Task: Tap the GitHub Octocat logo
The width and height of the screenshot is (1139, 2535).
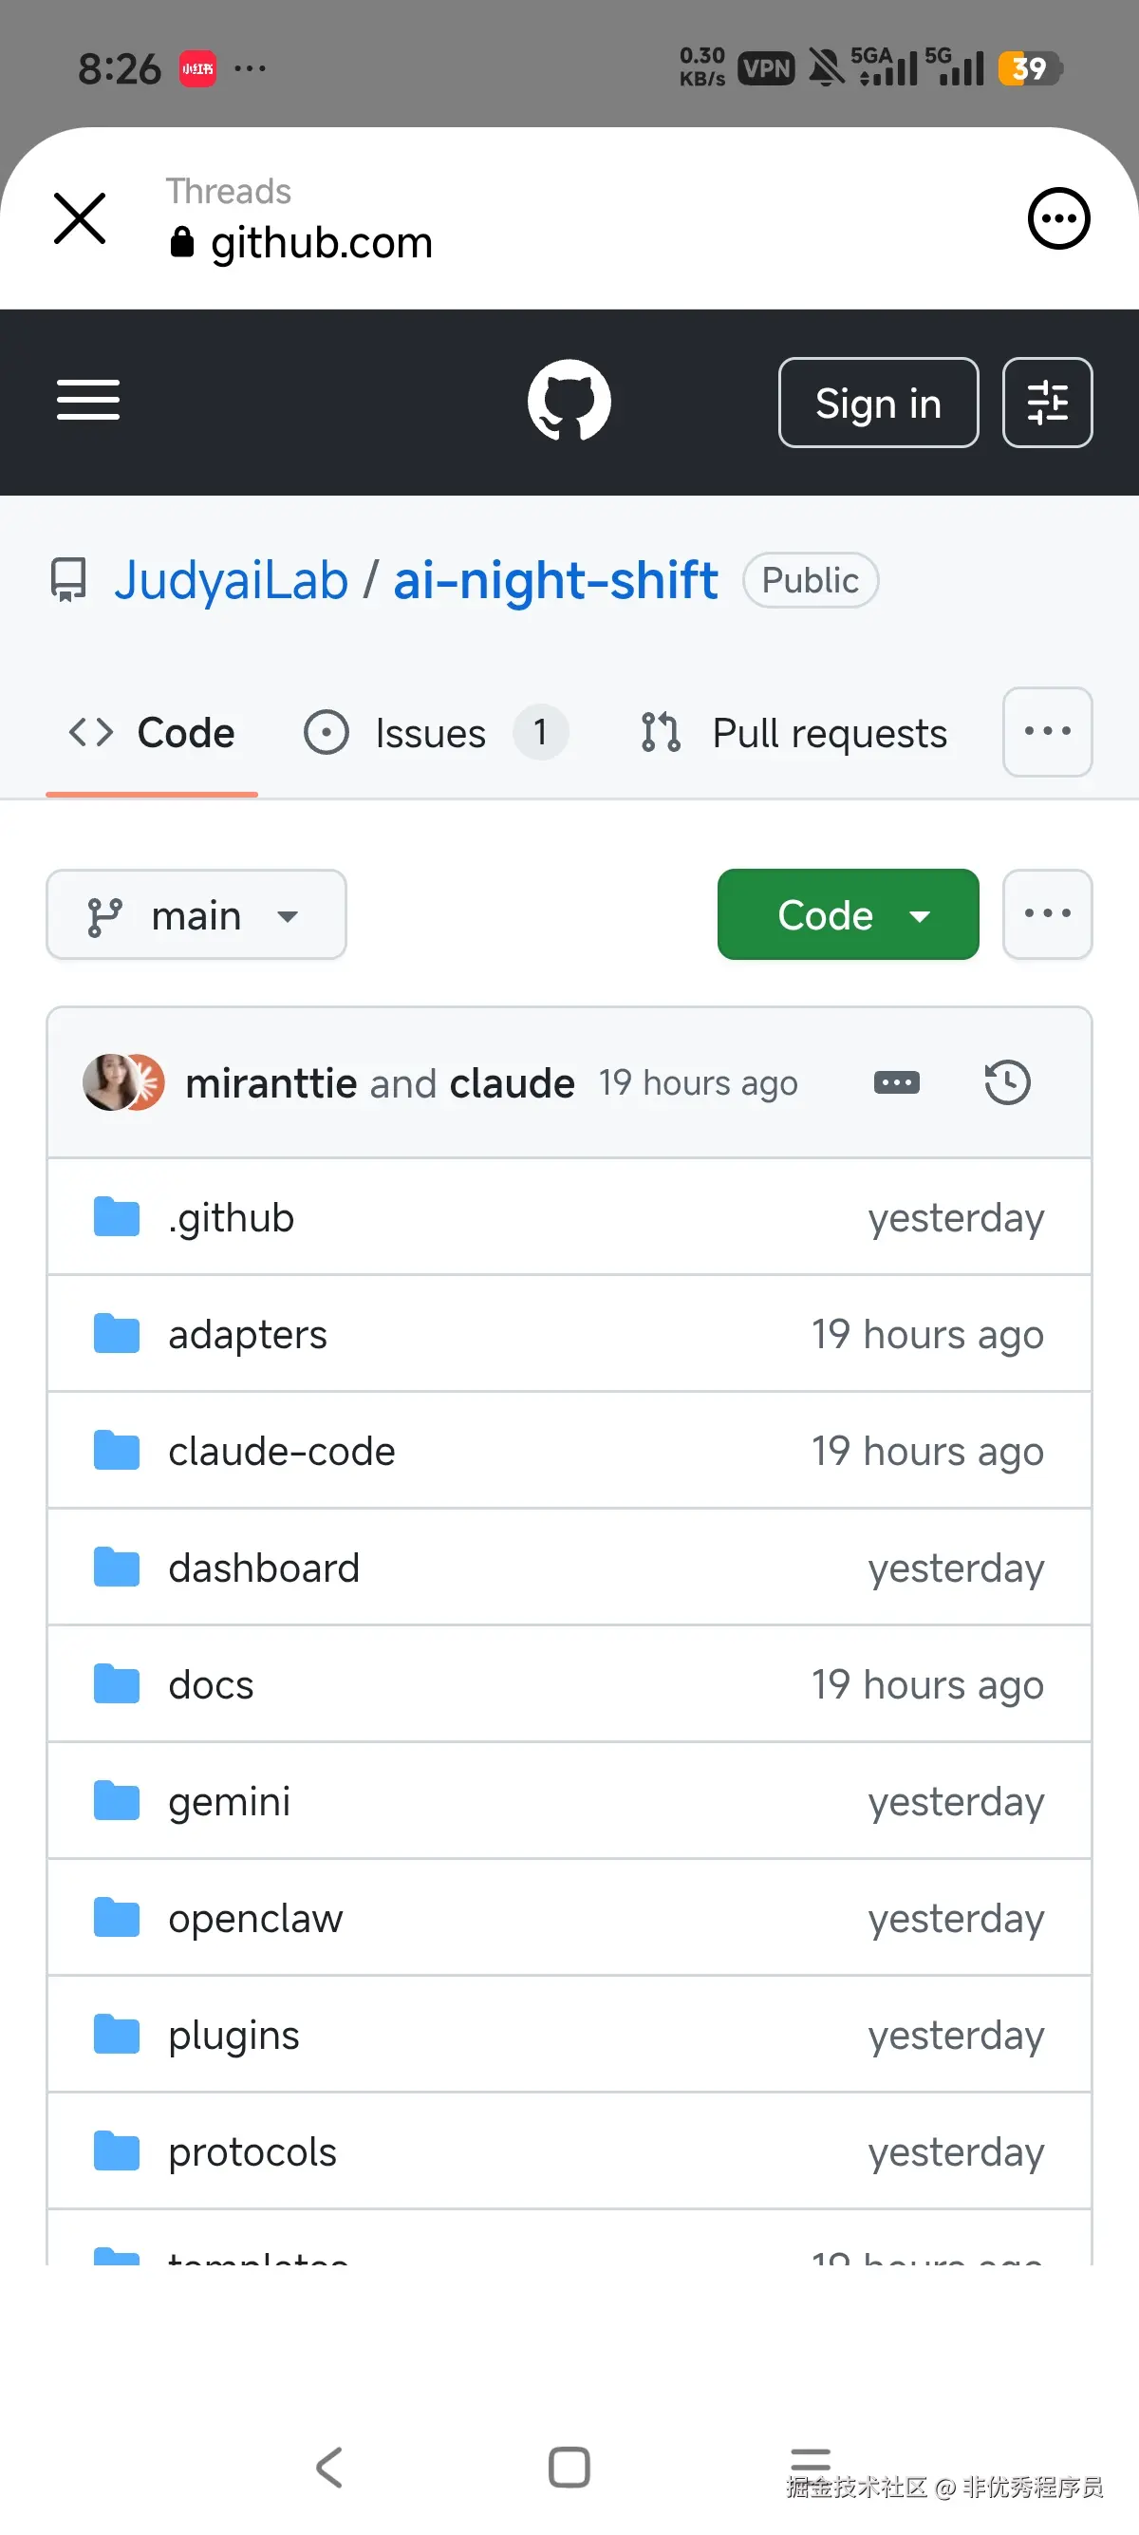Action: 569,401
